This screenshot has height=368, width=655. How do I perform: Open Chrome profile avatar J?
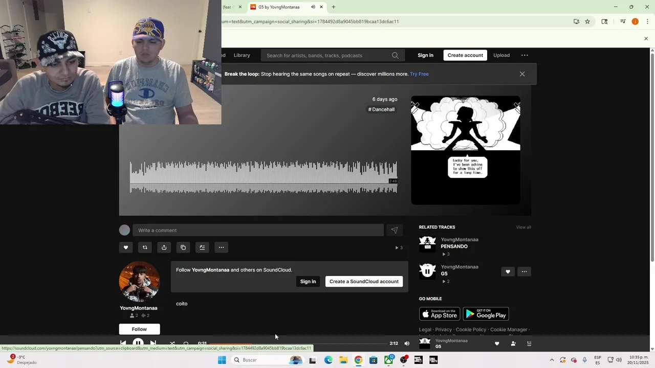point(635,21)
